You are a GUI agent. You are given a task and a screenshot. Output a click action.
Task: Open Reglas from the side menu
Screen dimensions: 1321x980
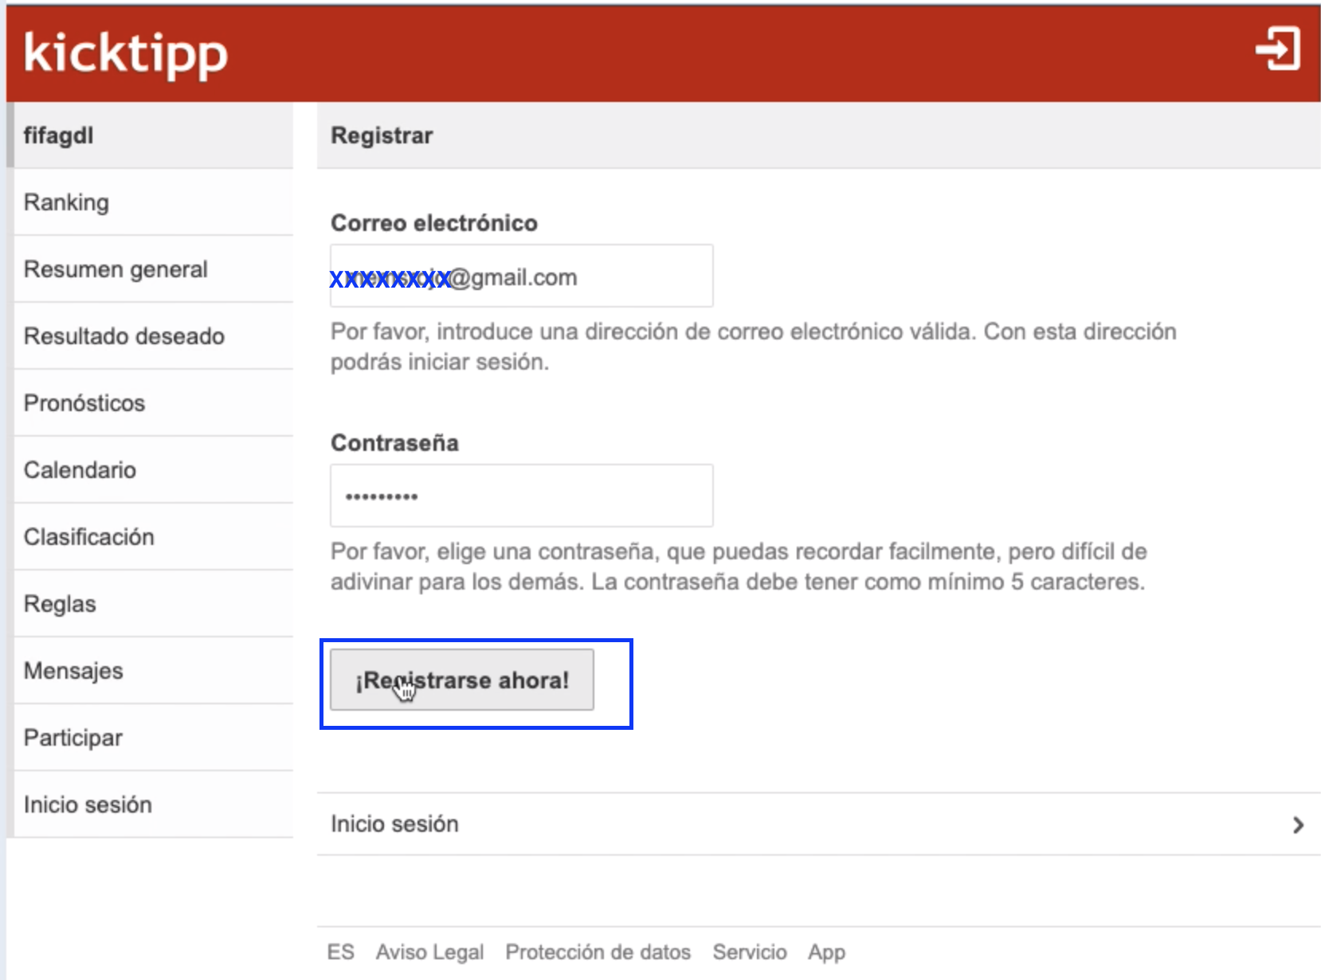(x=60, y=604)
